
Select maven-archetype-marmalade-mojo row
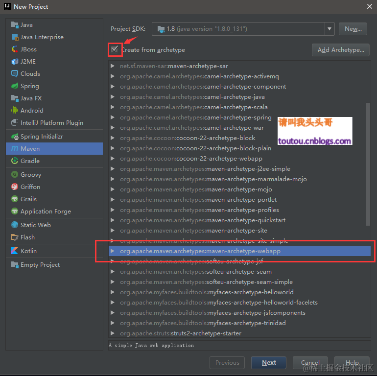[x=239, y=179]
